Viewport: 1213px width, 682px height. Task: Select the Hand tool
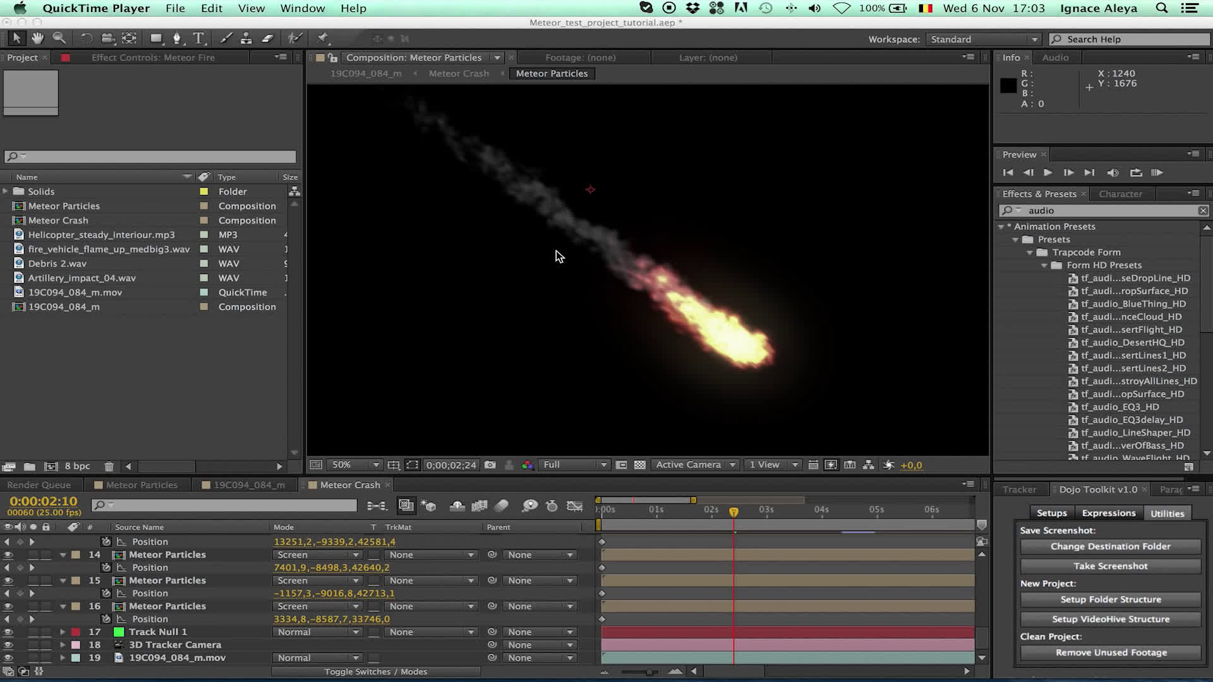(x=37, y=39)
